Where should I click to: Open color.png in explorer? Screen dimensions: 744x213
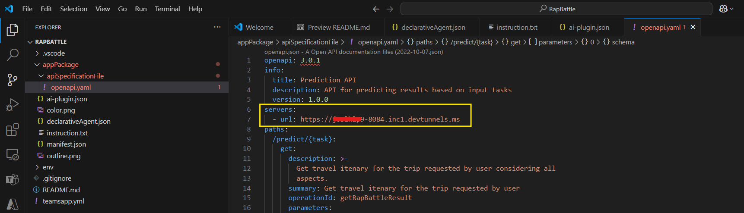coord(127,110)
